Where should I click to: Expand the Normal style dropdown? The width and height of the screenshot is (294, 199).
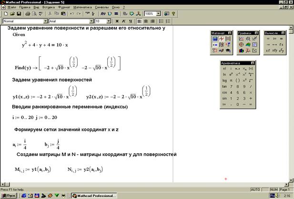pyautogui.click(x=45, y=21)
